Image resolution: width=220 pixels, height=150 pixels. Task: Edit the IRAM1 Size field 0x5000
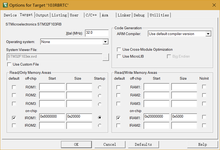(184, 117)
